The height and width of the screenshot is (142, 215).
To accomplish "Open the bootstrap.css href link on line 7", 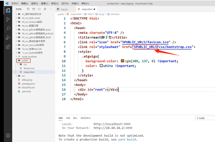I will pyautogui.click(x=163, y=47).
